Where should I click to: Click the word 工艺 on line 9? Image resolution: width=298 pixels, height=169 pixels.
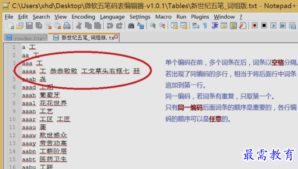coord(46,111)
